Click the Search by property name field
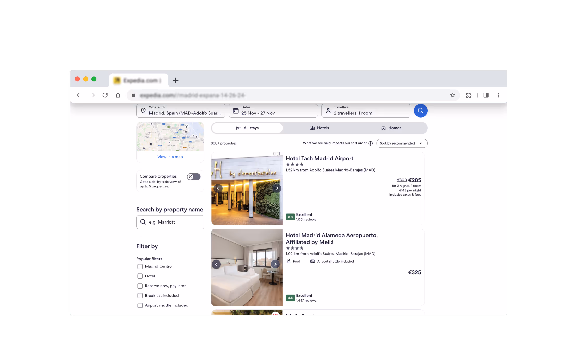The width and height of the screenshot is (576, 359). click(x=170, y=222)
